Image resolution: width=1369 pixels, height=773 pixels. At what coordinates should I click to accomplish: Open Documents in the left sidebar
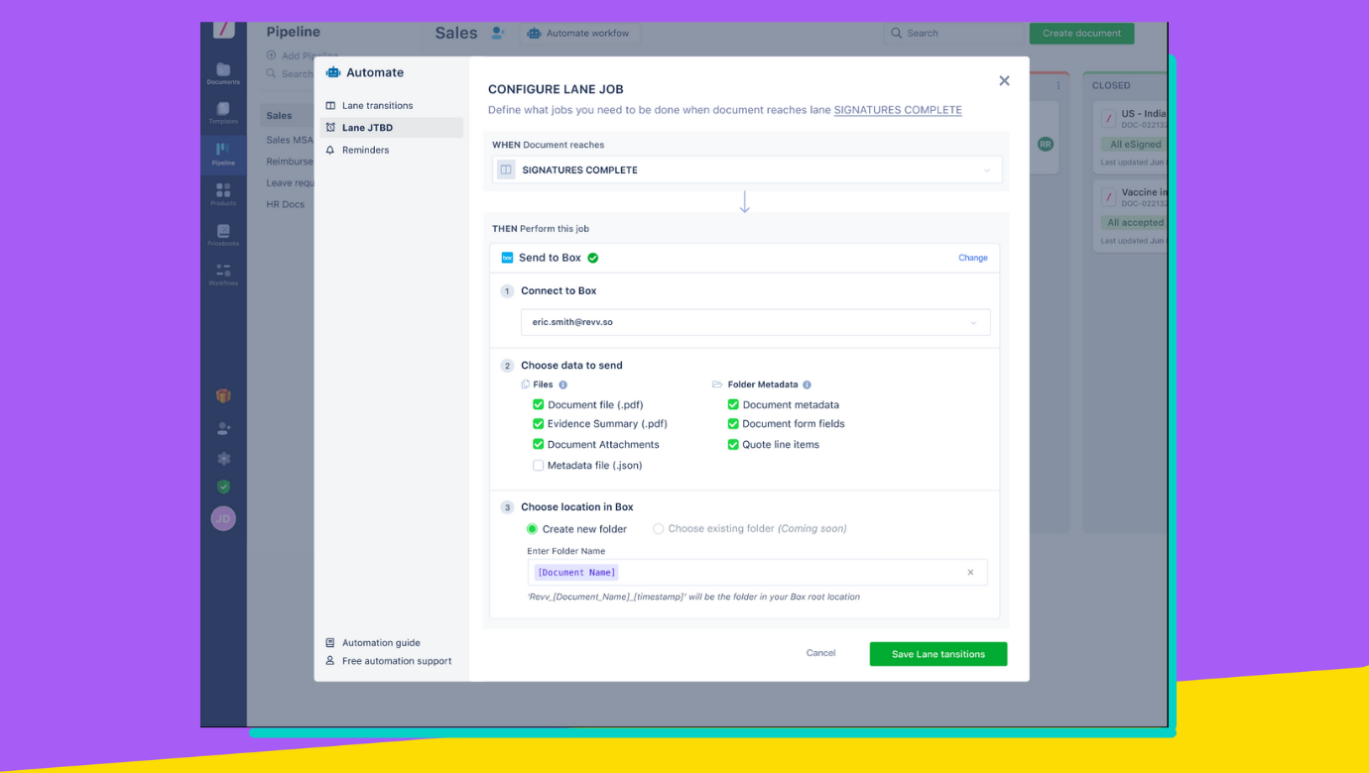(223, 72)
